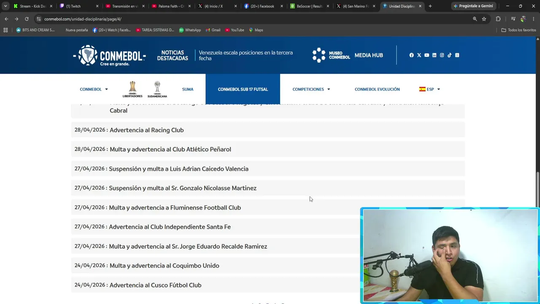Close the Unidad Disciplinaria tab
The image size is (540, 304).
[x=420, y=6]
